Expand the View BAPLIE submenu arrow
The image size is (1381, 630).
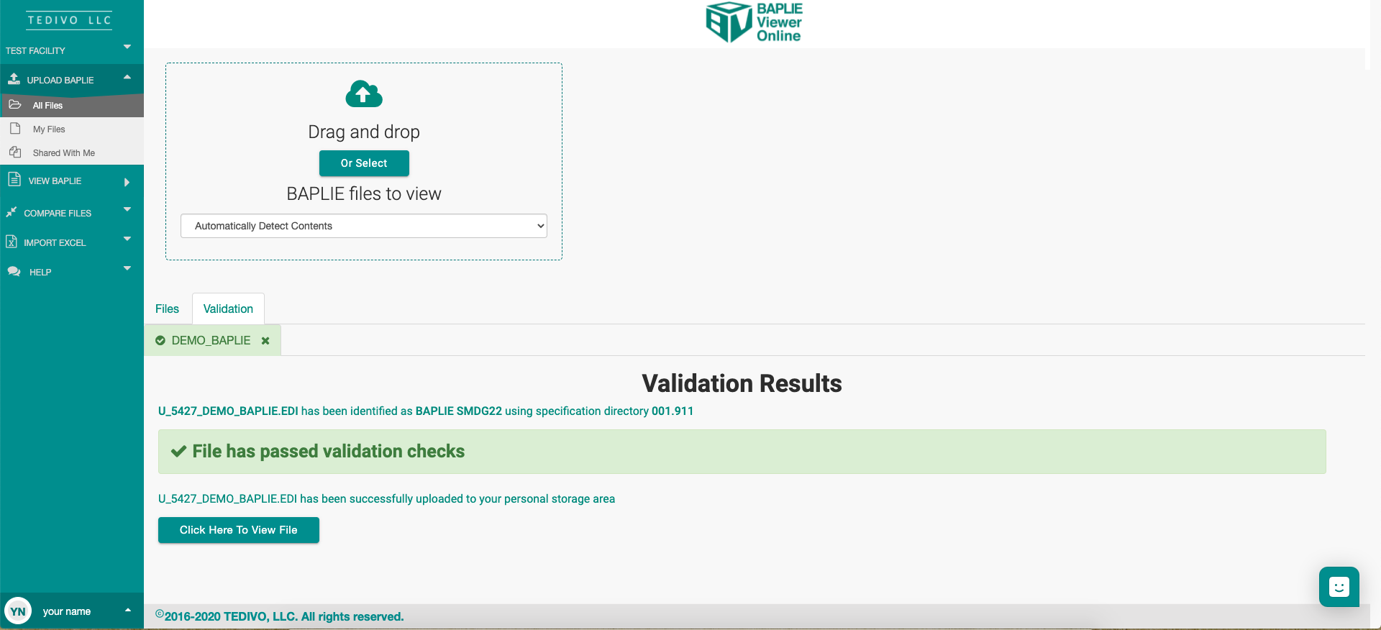tap(127, 182)
